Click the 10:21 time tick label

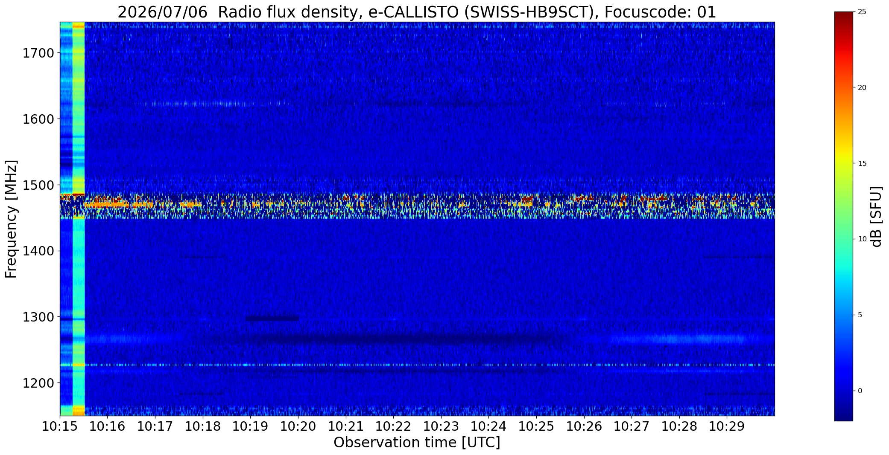point(346,426)
